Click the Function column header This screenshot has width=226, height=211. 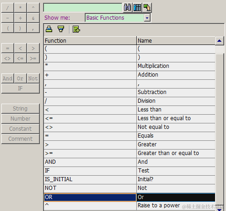point(90,41)
